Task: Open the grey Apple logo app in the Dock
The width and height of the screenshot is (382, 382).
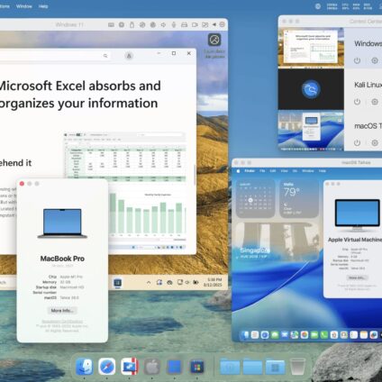Action: click(x=152, y=367)
